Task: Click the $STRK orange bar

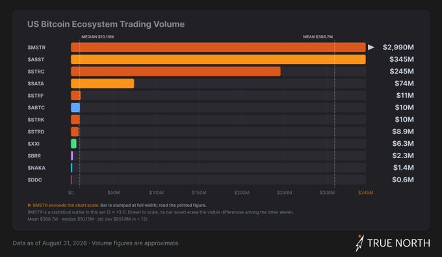Action: pos(75,120)
